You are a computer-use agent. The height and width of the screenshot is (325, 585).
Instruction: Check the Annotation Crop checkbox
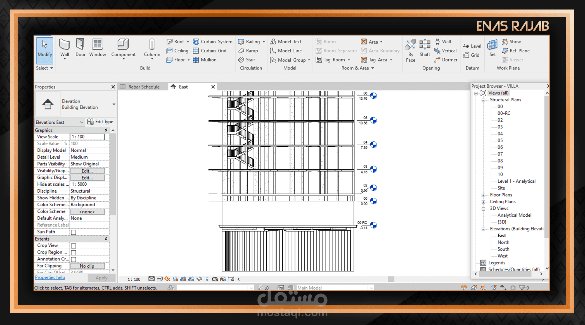pos(74,259)
